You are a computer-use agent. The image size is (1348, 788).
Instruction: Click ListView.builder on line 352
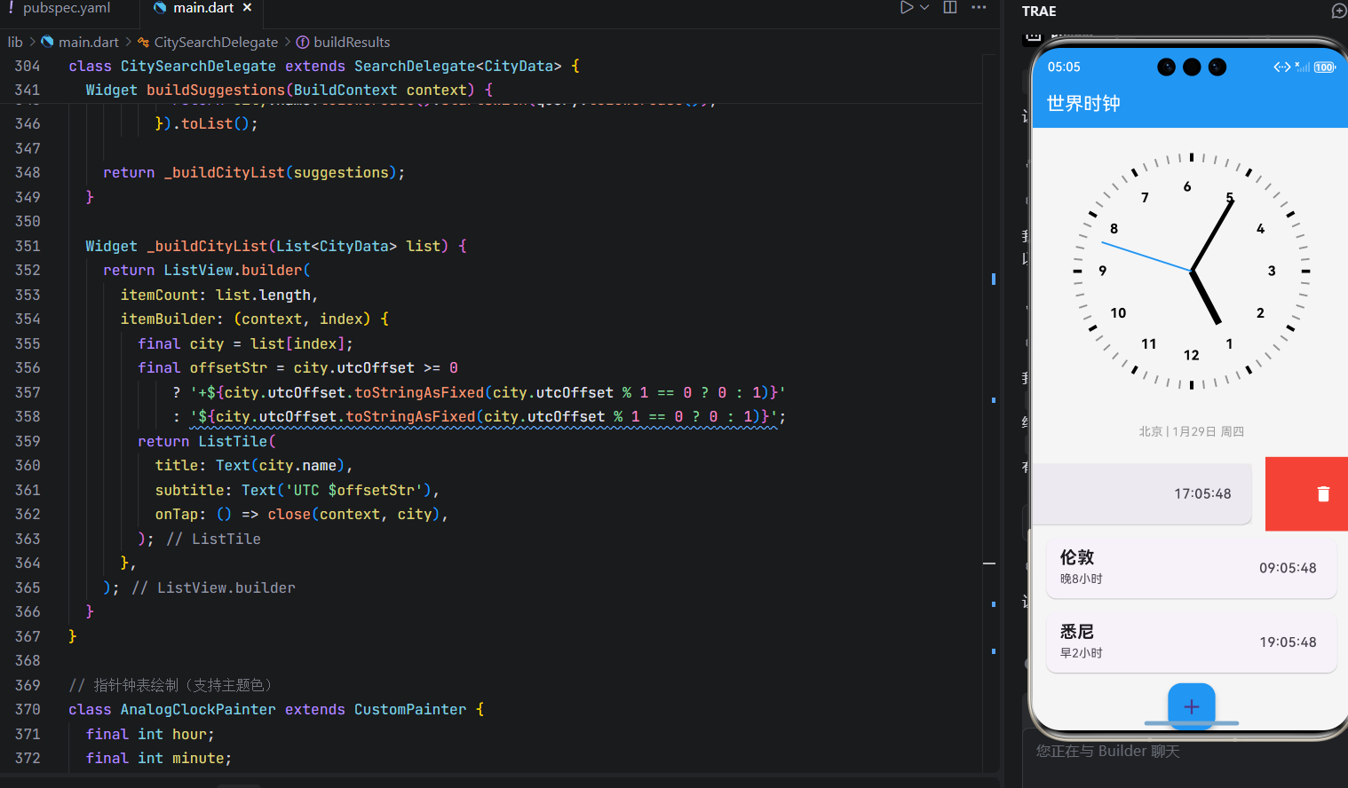[x=234, y=270]
